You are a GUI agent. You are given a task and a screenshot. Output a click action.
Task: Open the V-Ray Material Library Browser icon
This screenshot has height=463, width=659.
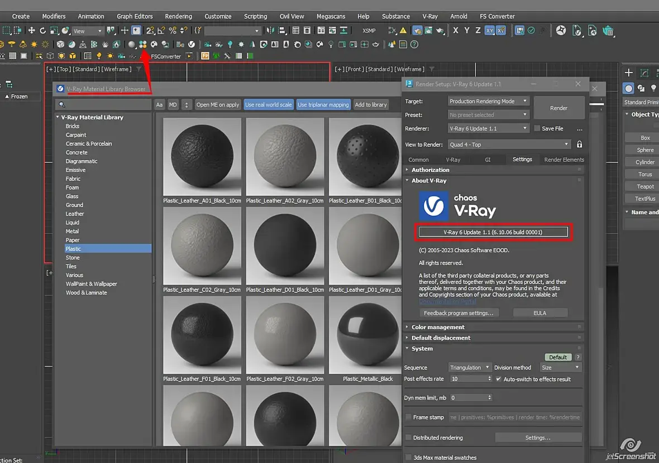coord(143,44)
